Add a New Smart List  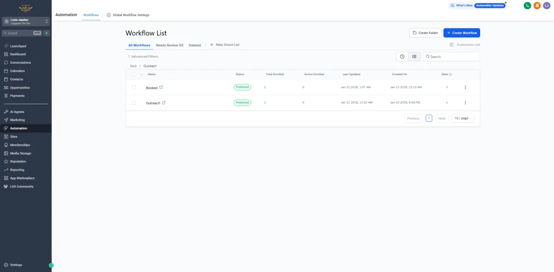pos(225,45)
